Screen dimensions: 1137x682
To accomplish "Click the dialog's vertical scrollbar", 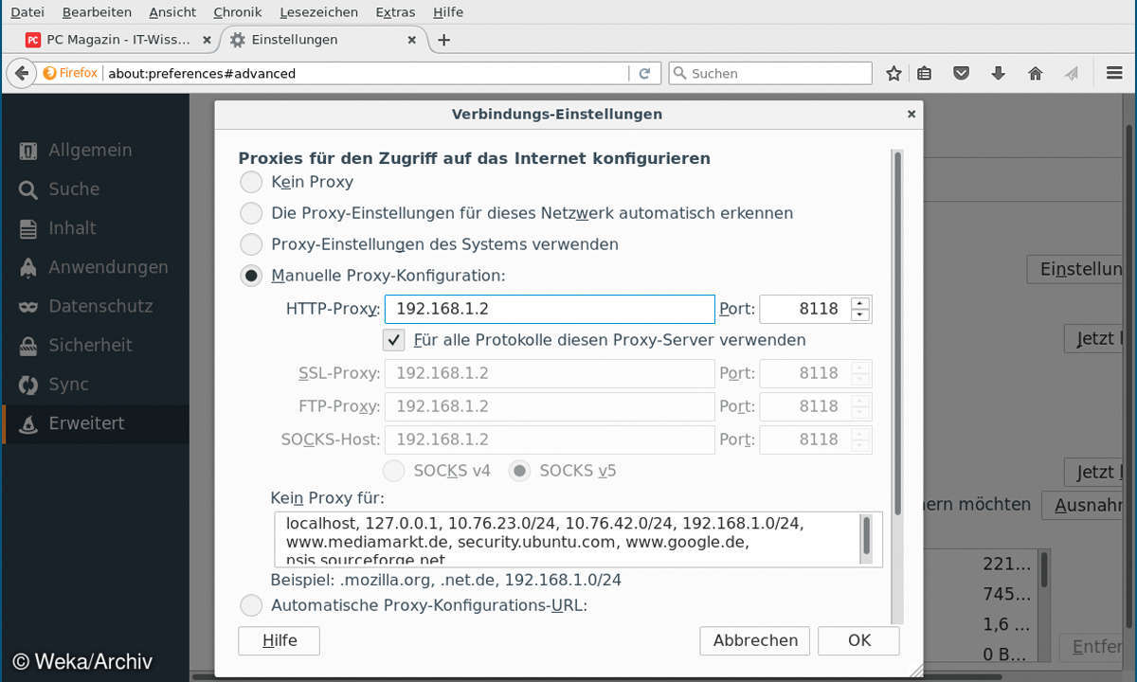I will (897, 332).
